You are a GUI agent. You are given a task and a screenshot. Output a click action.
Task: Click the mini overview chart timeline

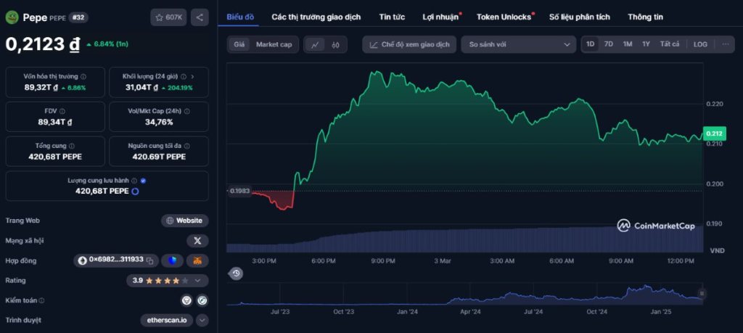tap(465, 295)
